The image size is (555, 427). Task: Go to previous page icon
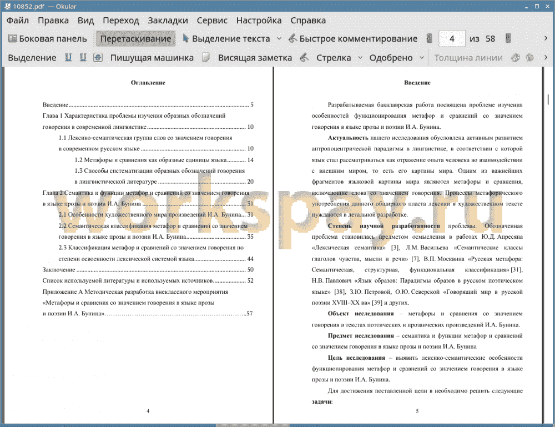tap(430, 38)
